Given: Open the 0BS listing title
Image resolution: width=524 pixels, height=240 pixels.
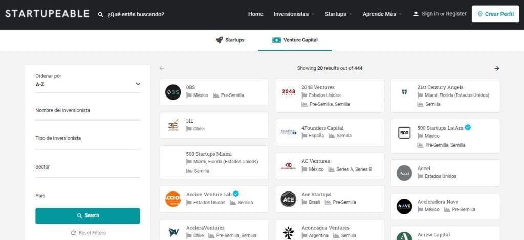Looking at the screenshot, I should 190,87.
